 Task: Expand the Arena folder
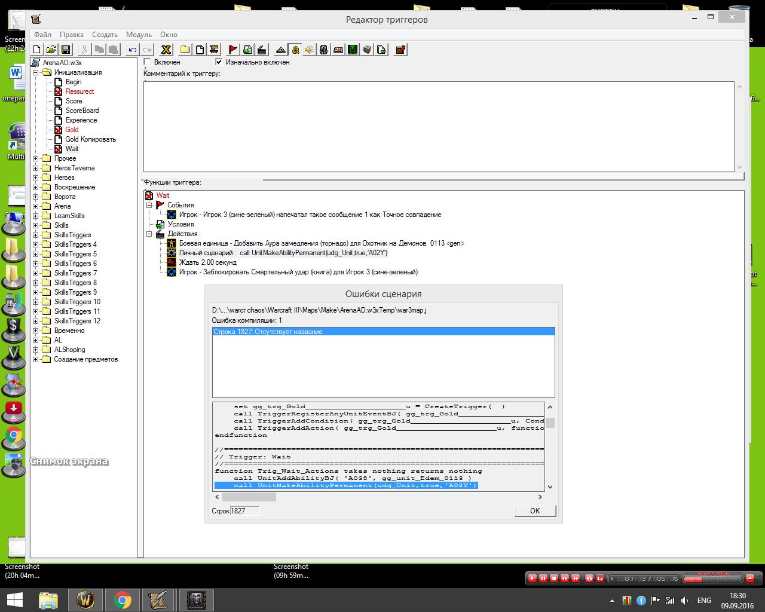pos(36,206)
